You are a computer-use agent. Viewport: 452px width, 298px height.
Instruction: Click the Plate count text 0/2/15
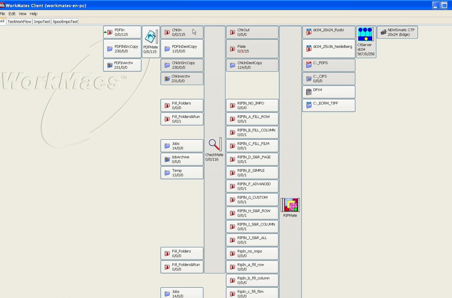[x=243, y=51]
